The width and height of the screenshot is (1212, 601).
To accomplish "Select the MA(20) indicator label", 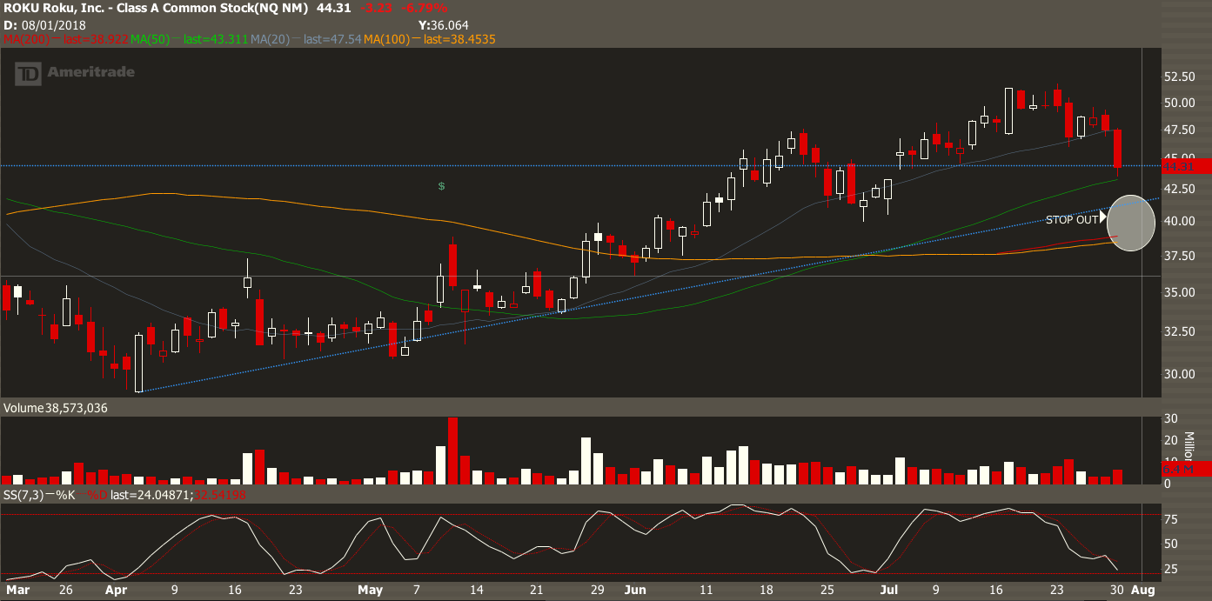I will 271,39.
